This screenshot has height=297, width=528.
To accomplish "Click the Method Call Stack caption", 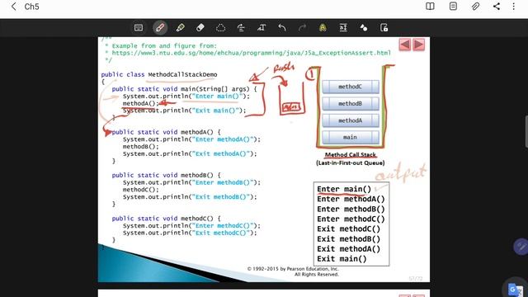I will (350, 155).
